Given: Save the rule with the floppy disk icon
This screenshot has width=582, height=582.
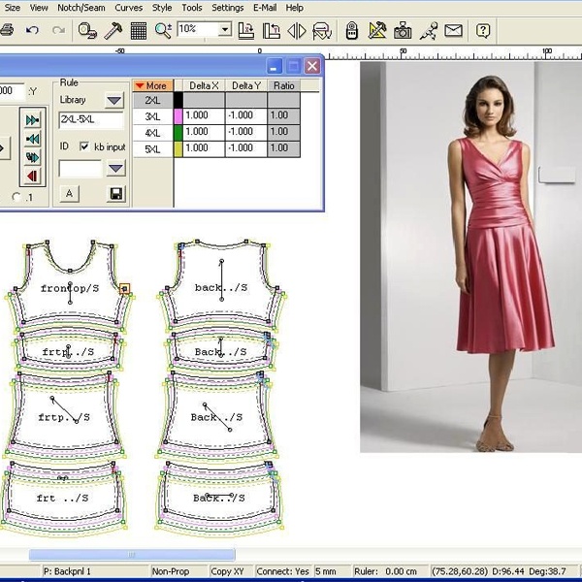Looking at the screenshot, I should 115,194.
